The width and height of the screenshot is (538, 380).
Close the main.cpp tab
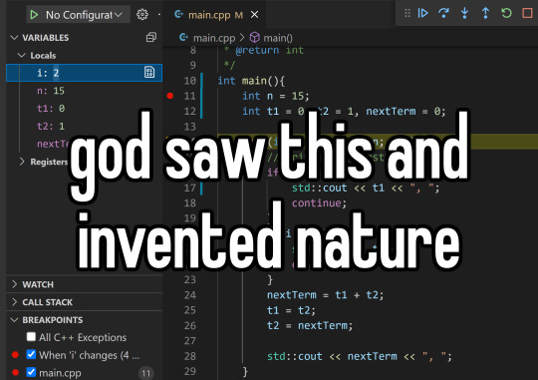255,15
